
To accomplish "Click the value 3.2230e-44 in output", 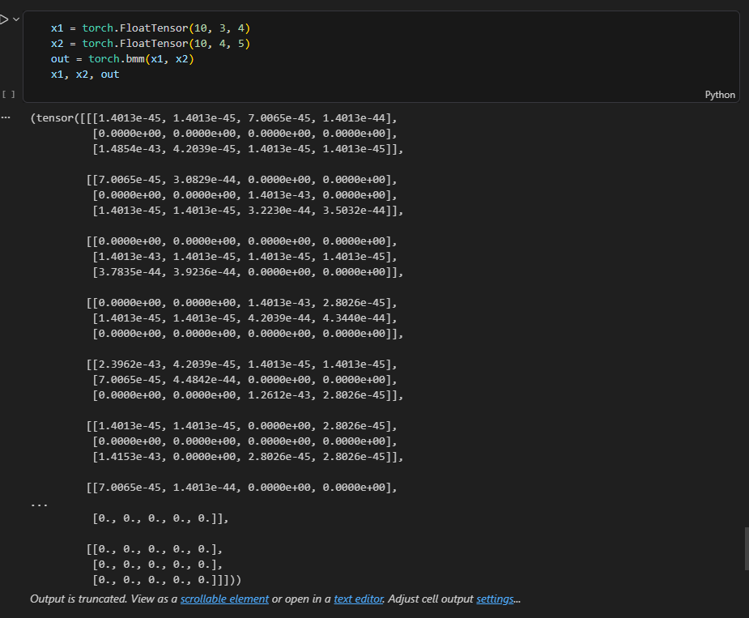I will (x=279, y=211).
